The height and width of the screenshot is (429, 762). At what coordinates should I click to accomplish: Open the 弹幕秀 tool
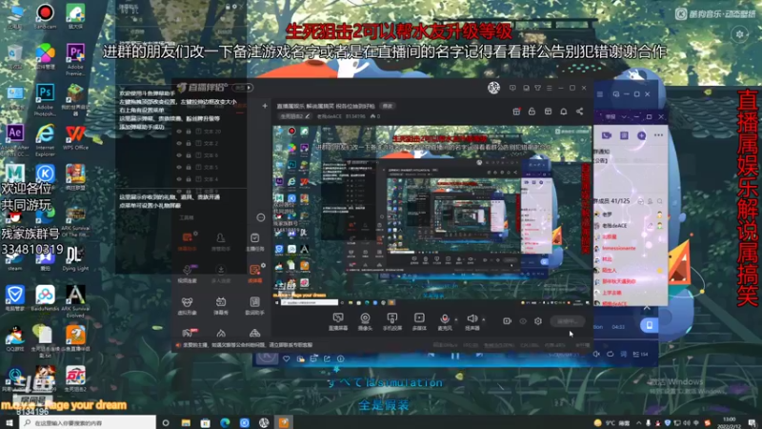click(221, 306)
